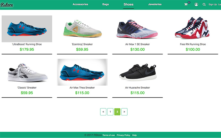Screen dimensions: 221x138
Task: Open the Jeweleries category
Action: click(155, 4)
